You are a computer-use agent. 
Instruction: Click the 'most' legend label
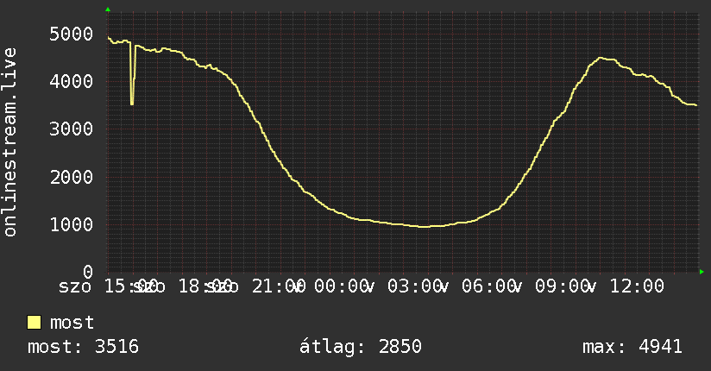pyautogui.click(x=72, y=323)
